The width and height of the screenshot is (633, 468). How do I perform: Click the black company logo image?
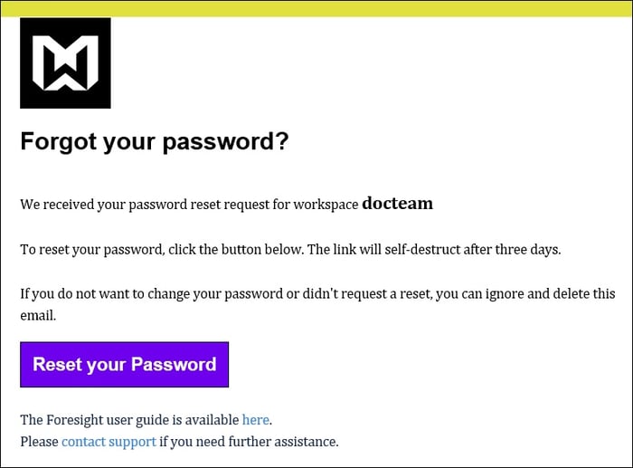tap(65, 63)
